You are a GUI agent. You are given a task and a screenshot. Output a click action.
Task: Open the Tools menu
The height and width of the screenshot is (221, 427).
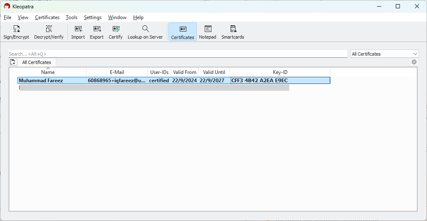coord(71,17)
